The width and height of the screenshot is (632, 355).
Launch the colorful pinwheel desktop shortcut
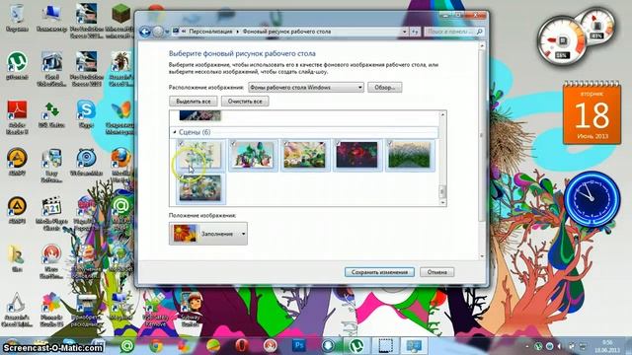pyautogui.click(x=51, y=308)
